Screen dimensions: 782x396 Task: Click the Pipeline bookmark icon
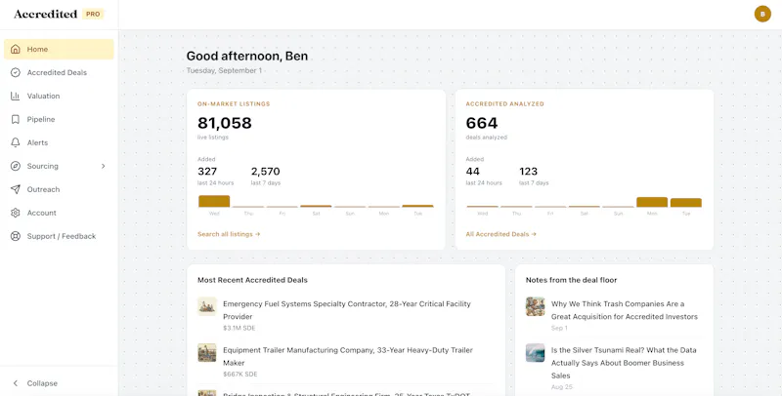click(16, 119)
